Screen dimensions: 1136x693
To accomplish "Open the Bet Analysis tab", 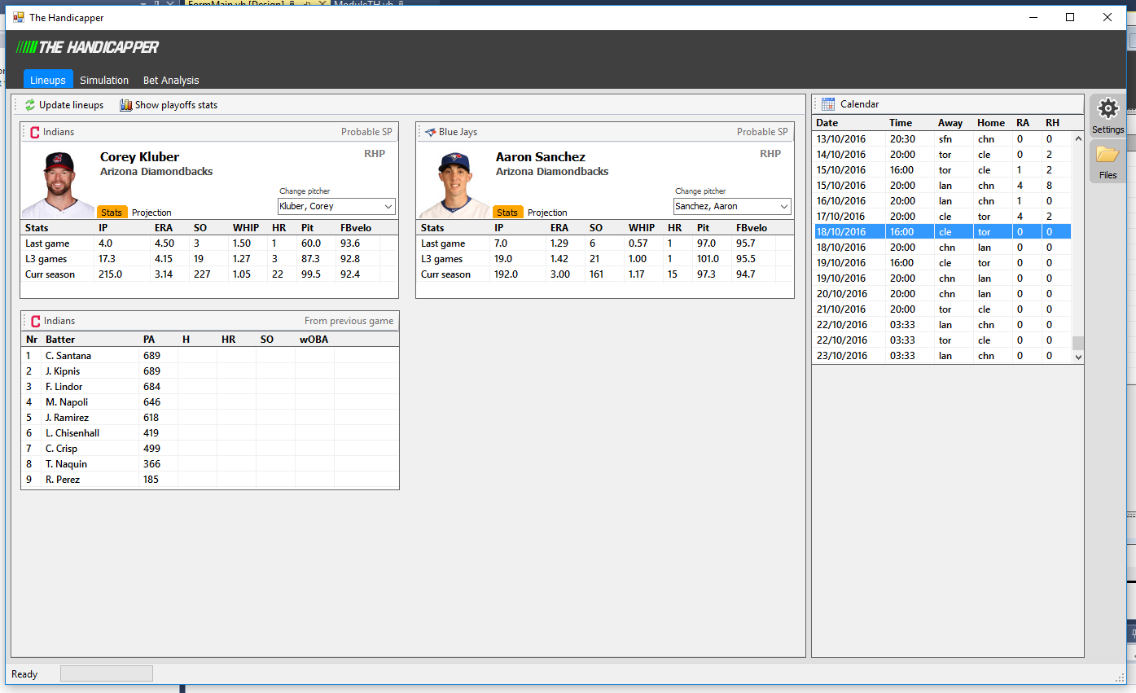I will tap(171, 81).
